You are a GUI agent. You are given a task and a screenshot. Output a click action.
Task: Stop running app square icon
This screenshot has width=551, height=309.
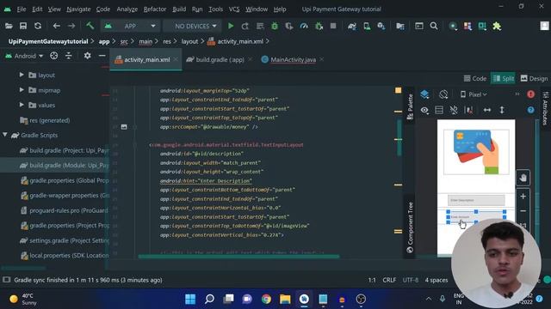(x=333, y=26)
